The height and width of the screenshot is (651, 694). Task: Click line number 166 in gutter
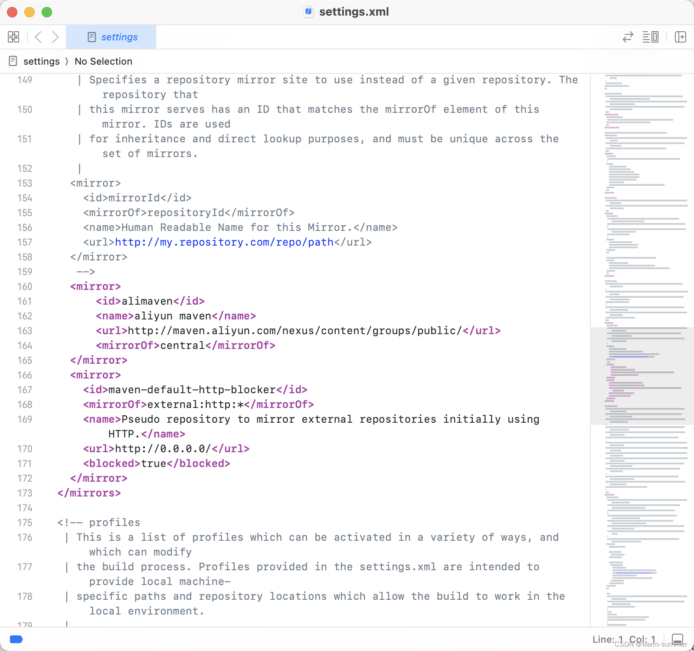point(25,375)
